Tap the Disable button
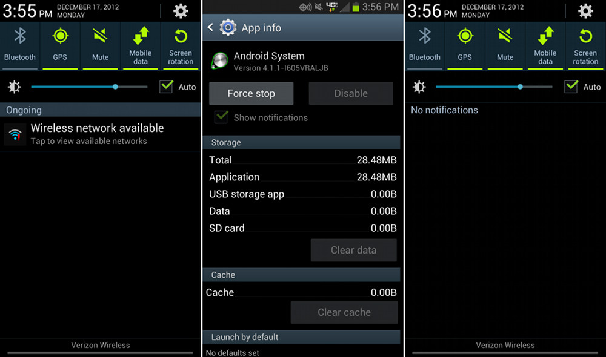The height and width of the screenshot is (357, 606). [x=351, y=93]
